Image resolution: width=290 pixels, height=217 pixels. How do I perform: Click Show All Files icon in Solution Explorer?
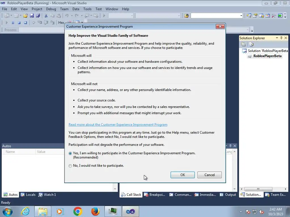(x=251, y=44)
